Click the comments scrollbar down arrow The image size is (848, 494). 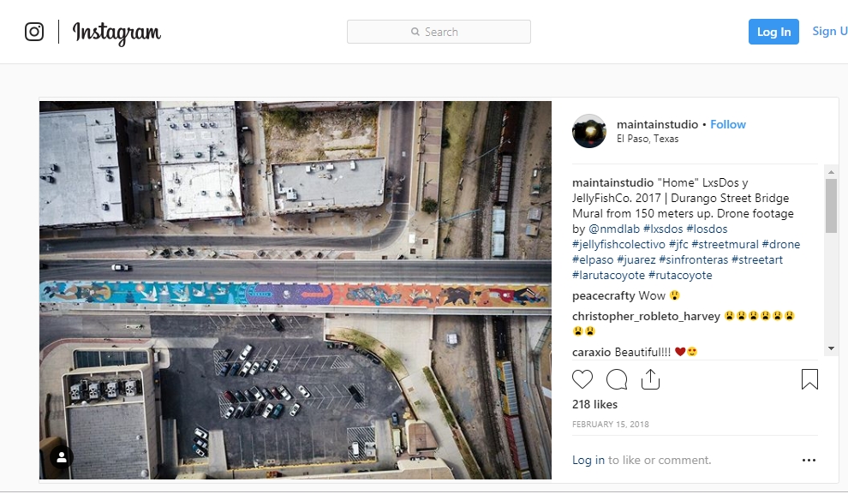[x=831, y=348]
